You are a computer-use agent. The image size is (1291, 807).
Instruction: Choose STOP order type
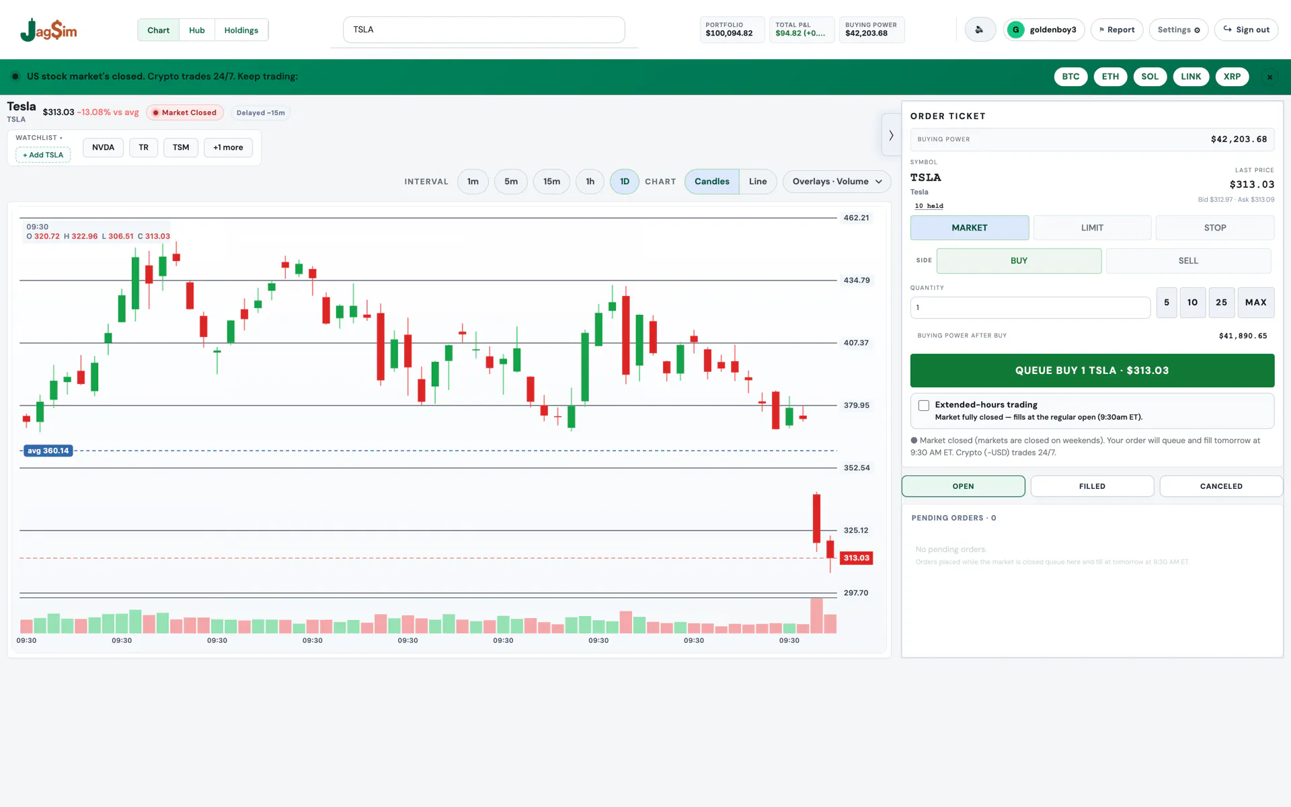point(1214,228)
